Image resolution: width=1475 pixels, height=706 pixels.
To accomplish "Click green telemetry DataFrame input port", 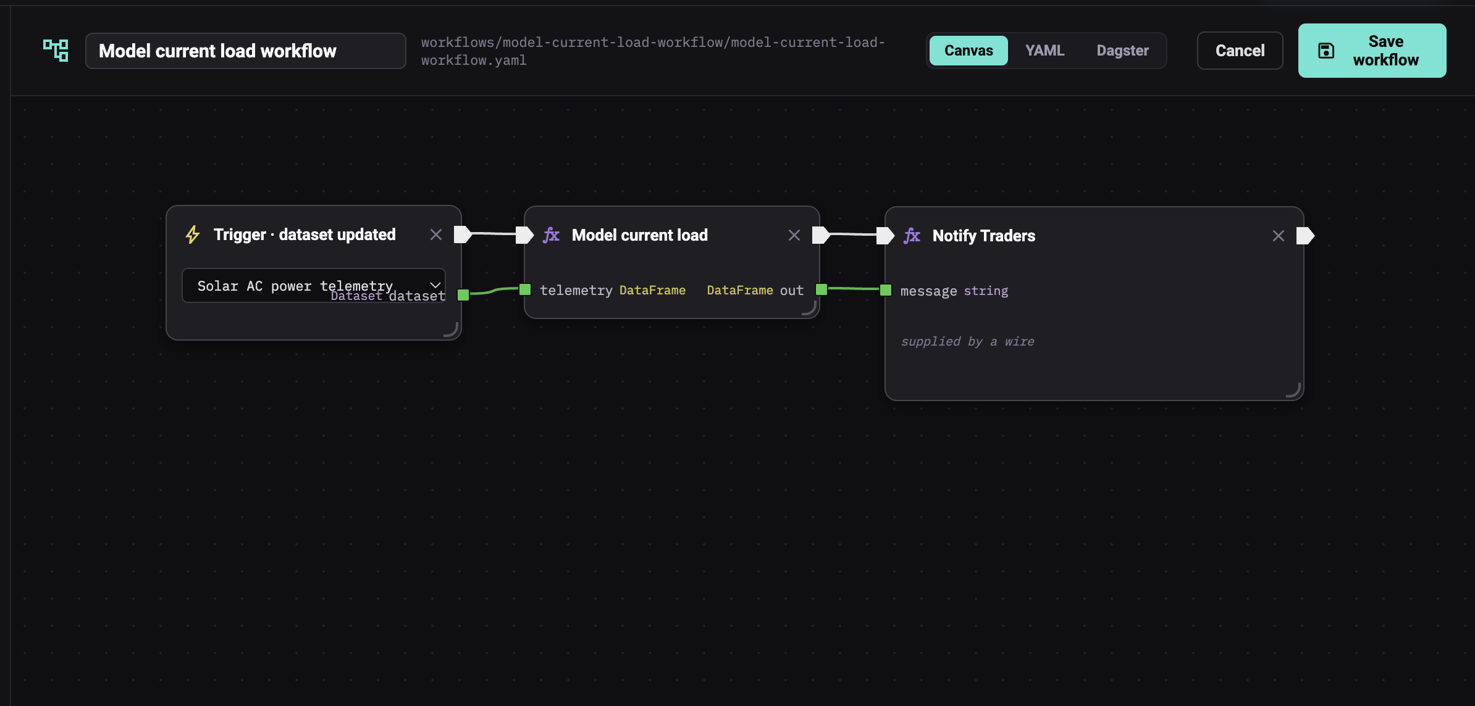I will pyautogui.click(x=525, y=289).
